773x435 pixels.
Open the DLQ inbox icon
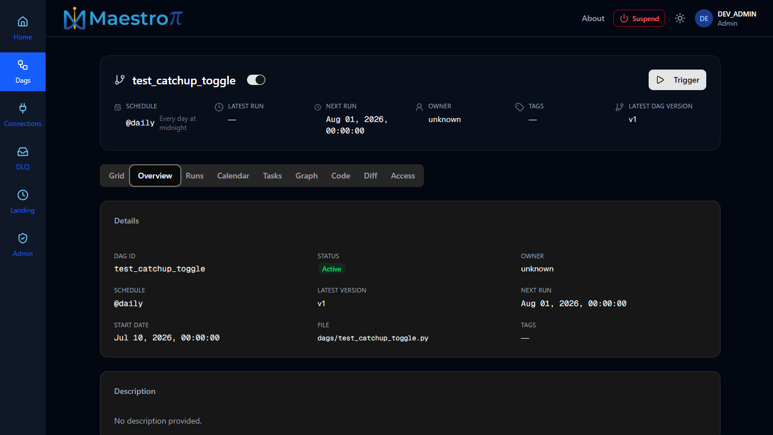click(23, 152)
